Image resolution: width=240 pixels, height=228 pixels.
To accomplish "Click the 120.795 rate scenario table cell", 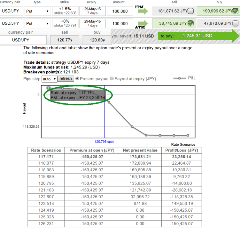I will pos(46,183).
